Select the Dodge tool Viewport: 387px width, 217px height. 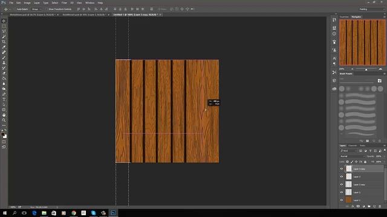pos(4,89)
